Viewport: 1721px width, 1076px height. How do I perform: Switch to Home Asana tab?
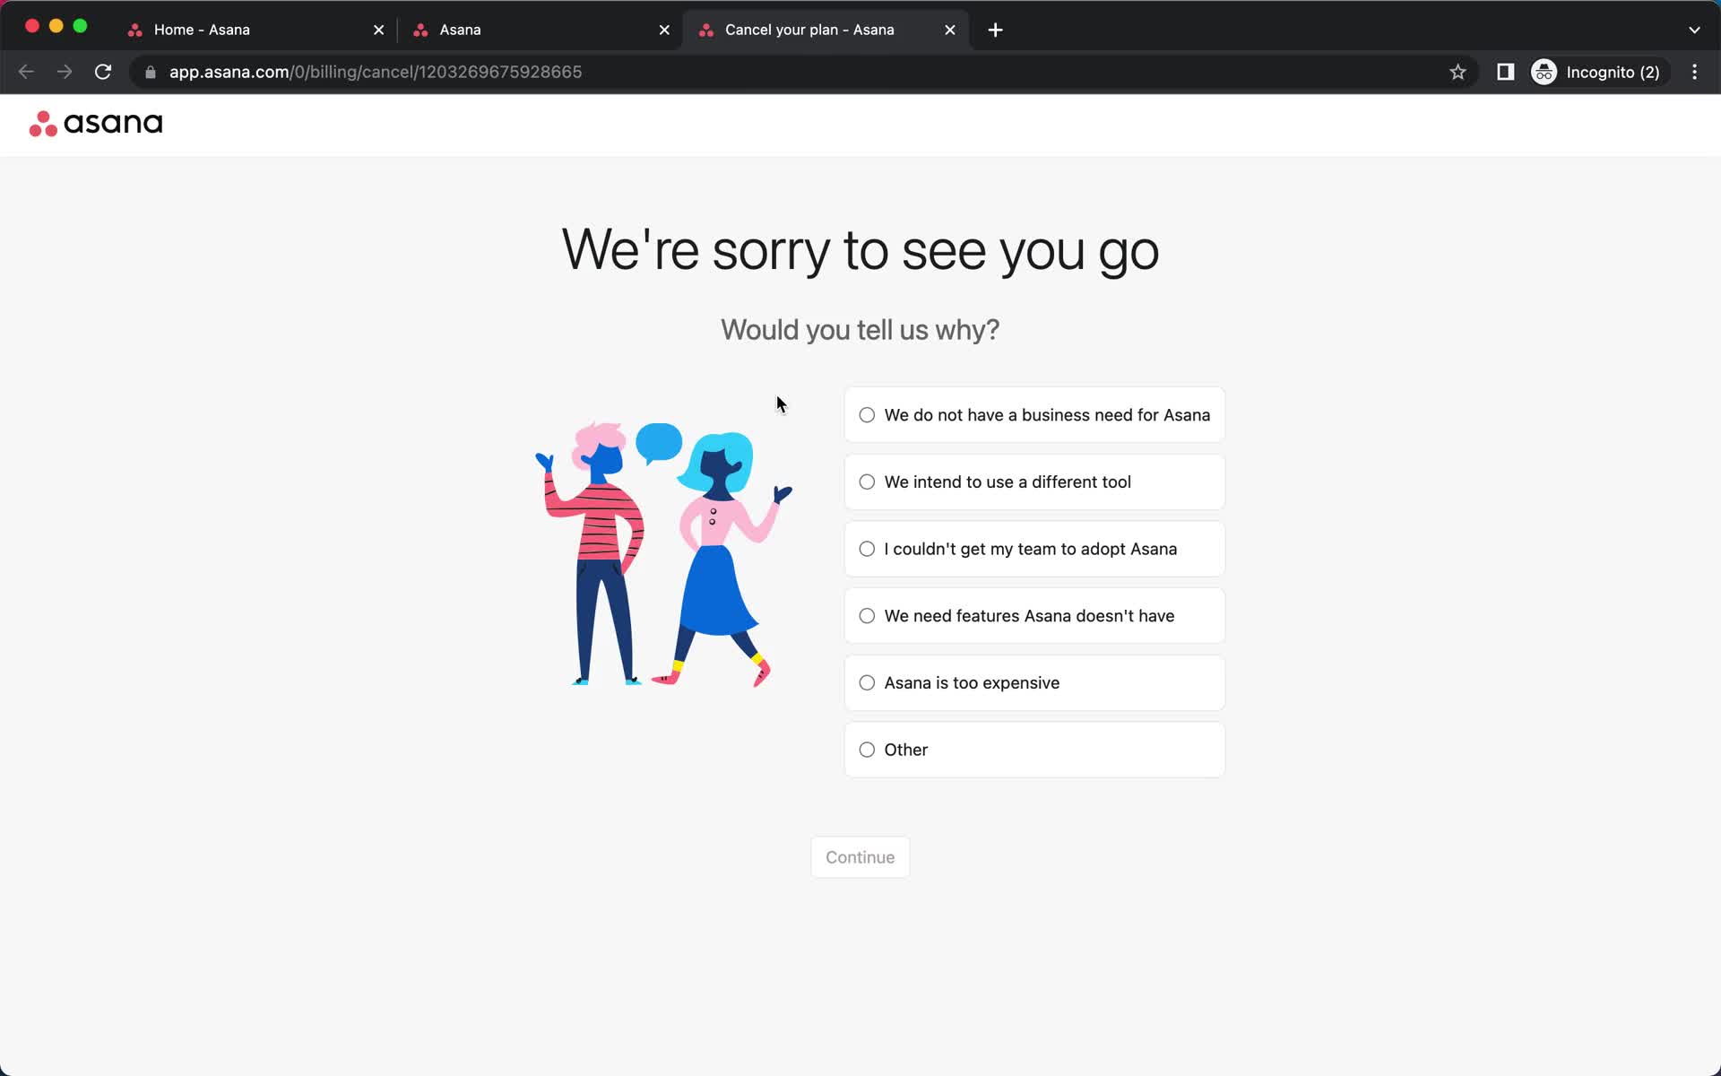[x=202, y=29]
